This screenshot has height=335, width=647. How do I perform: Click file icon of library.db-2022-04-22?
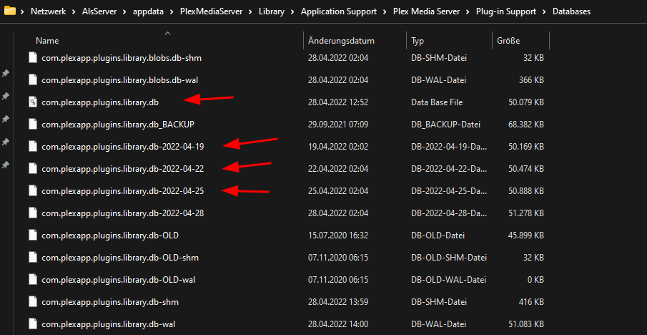click(33, 169)
